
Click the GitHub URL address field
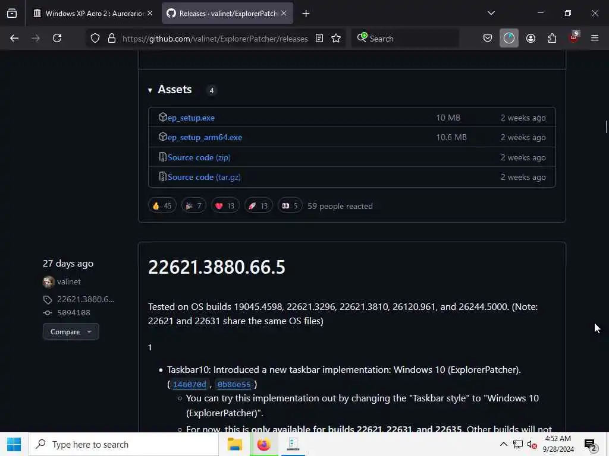(215, 39)
